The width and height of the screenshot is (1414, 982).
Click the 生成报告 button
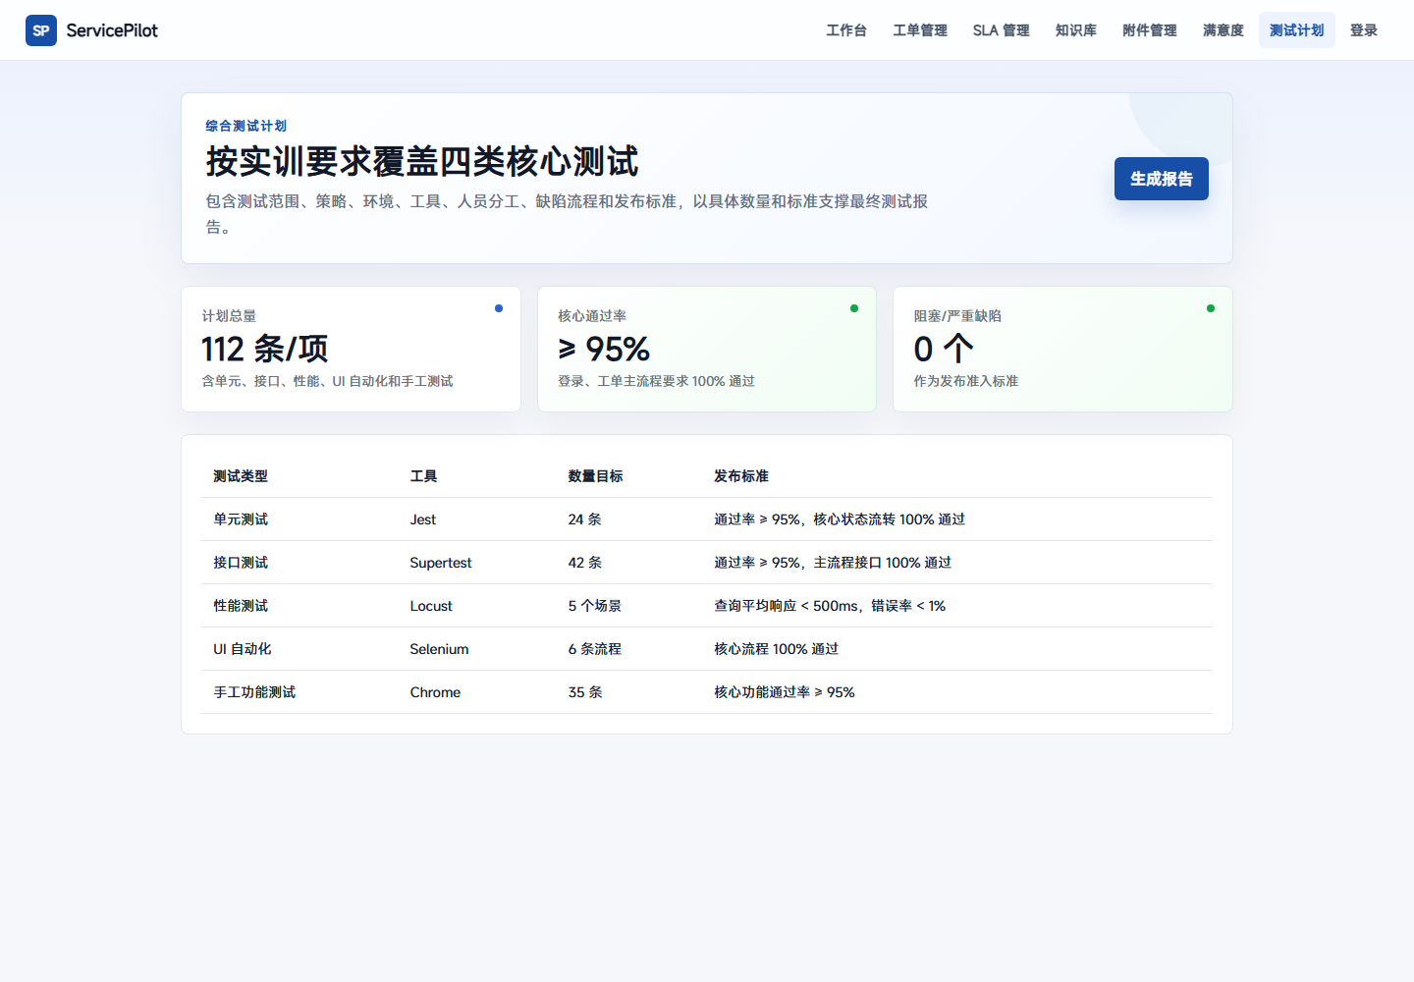click(1162, 179)
